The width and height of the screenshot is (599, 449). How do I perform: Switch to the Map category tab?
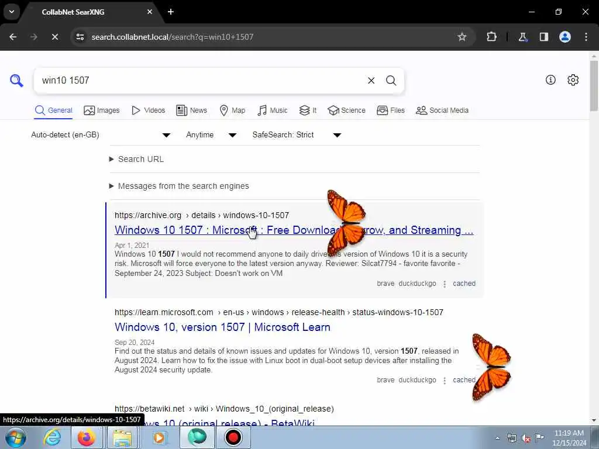click(232, 110)
